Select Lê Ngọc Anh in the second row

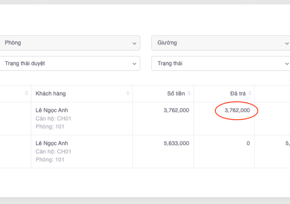pyautogui.click(x=52, y=143)
